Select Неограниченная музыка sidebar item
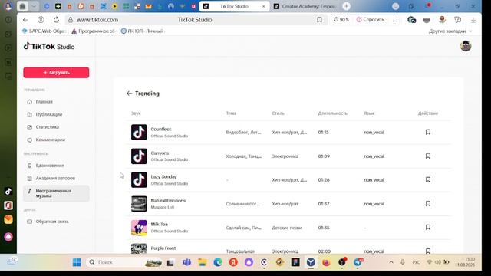The image size is (491, 276). pos(56,193)
